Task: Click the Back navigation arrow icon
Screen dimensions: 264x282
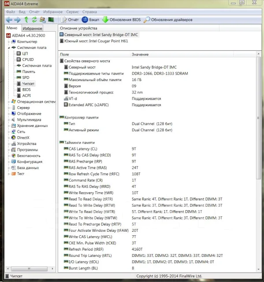Action: pos(9,19)
